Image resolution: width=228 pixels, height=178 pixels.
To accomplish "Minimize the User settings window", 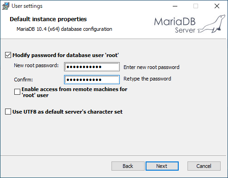I will pyautogui.click(x=175, y=6).
